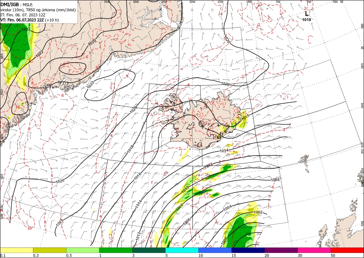Click the '25W' longitude label

point(164,2)
